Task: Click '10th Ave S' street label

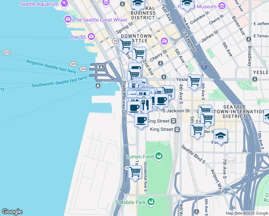Action: click(x=261, y=140)
